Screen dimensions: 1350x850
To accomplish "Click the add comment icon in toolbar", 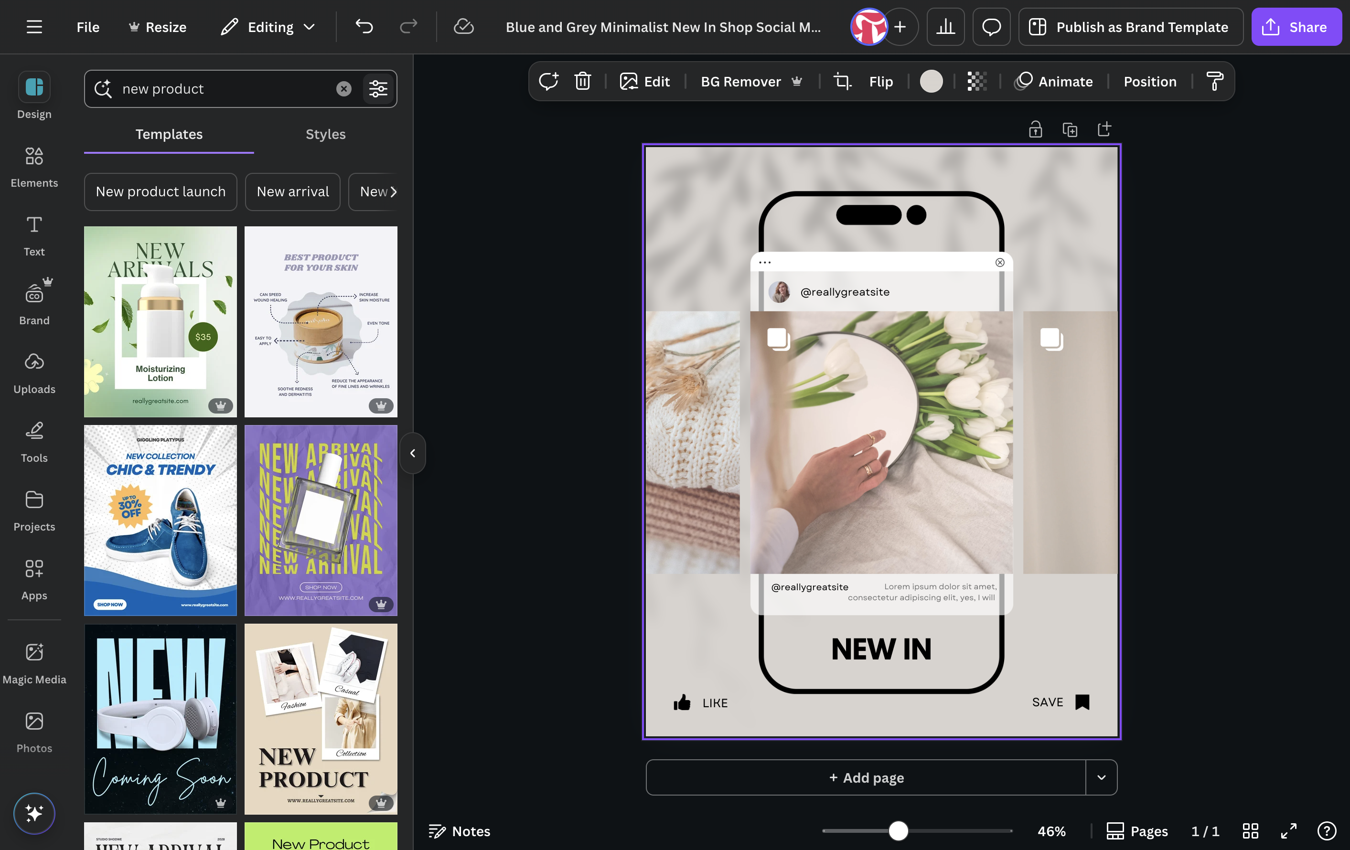I will point(548,81).
